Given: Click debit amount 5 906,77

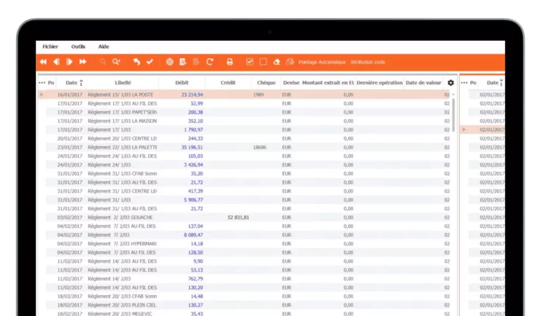Looking at the screenshot, I should (x=194, y=200).
